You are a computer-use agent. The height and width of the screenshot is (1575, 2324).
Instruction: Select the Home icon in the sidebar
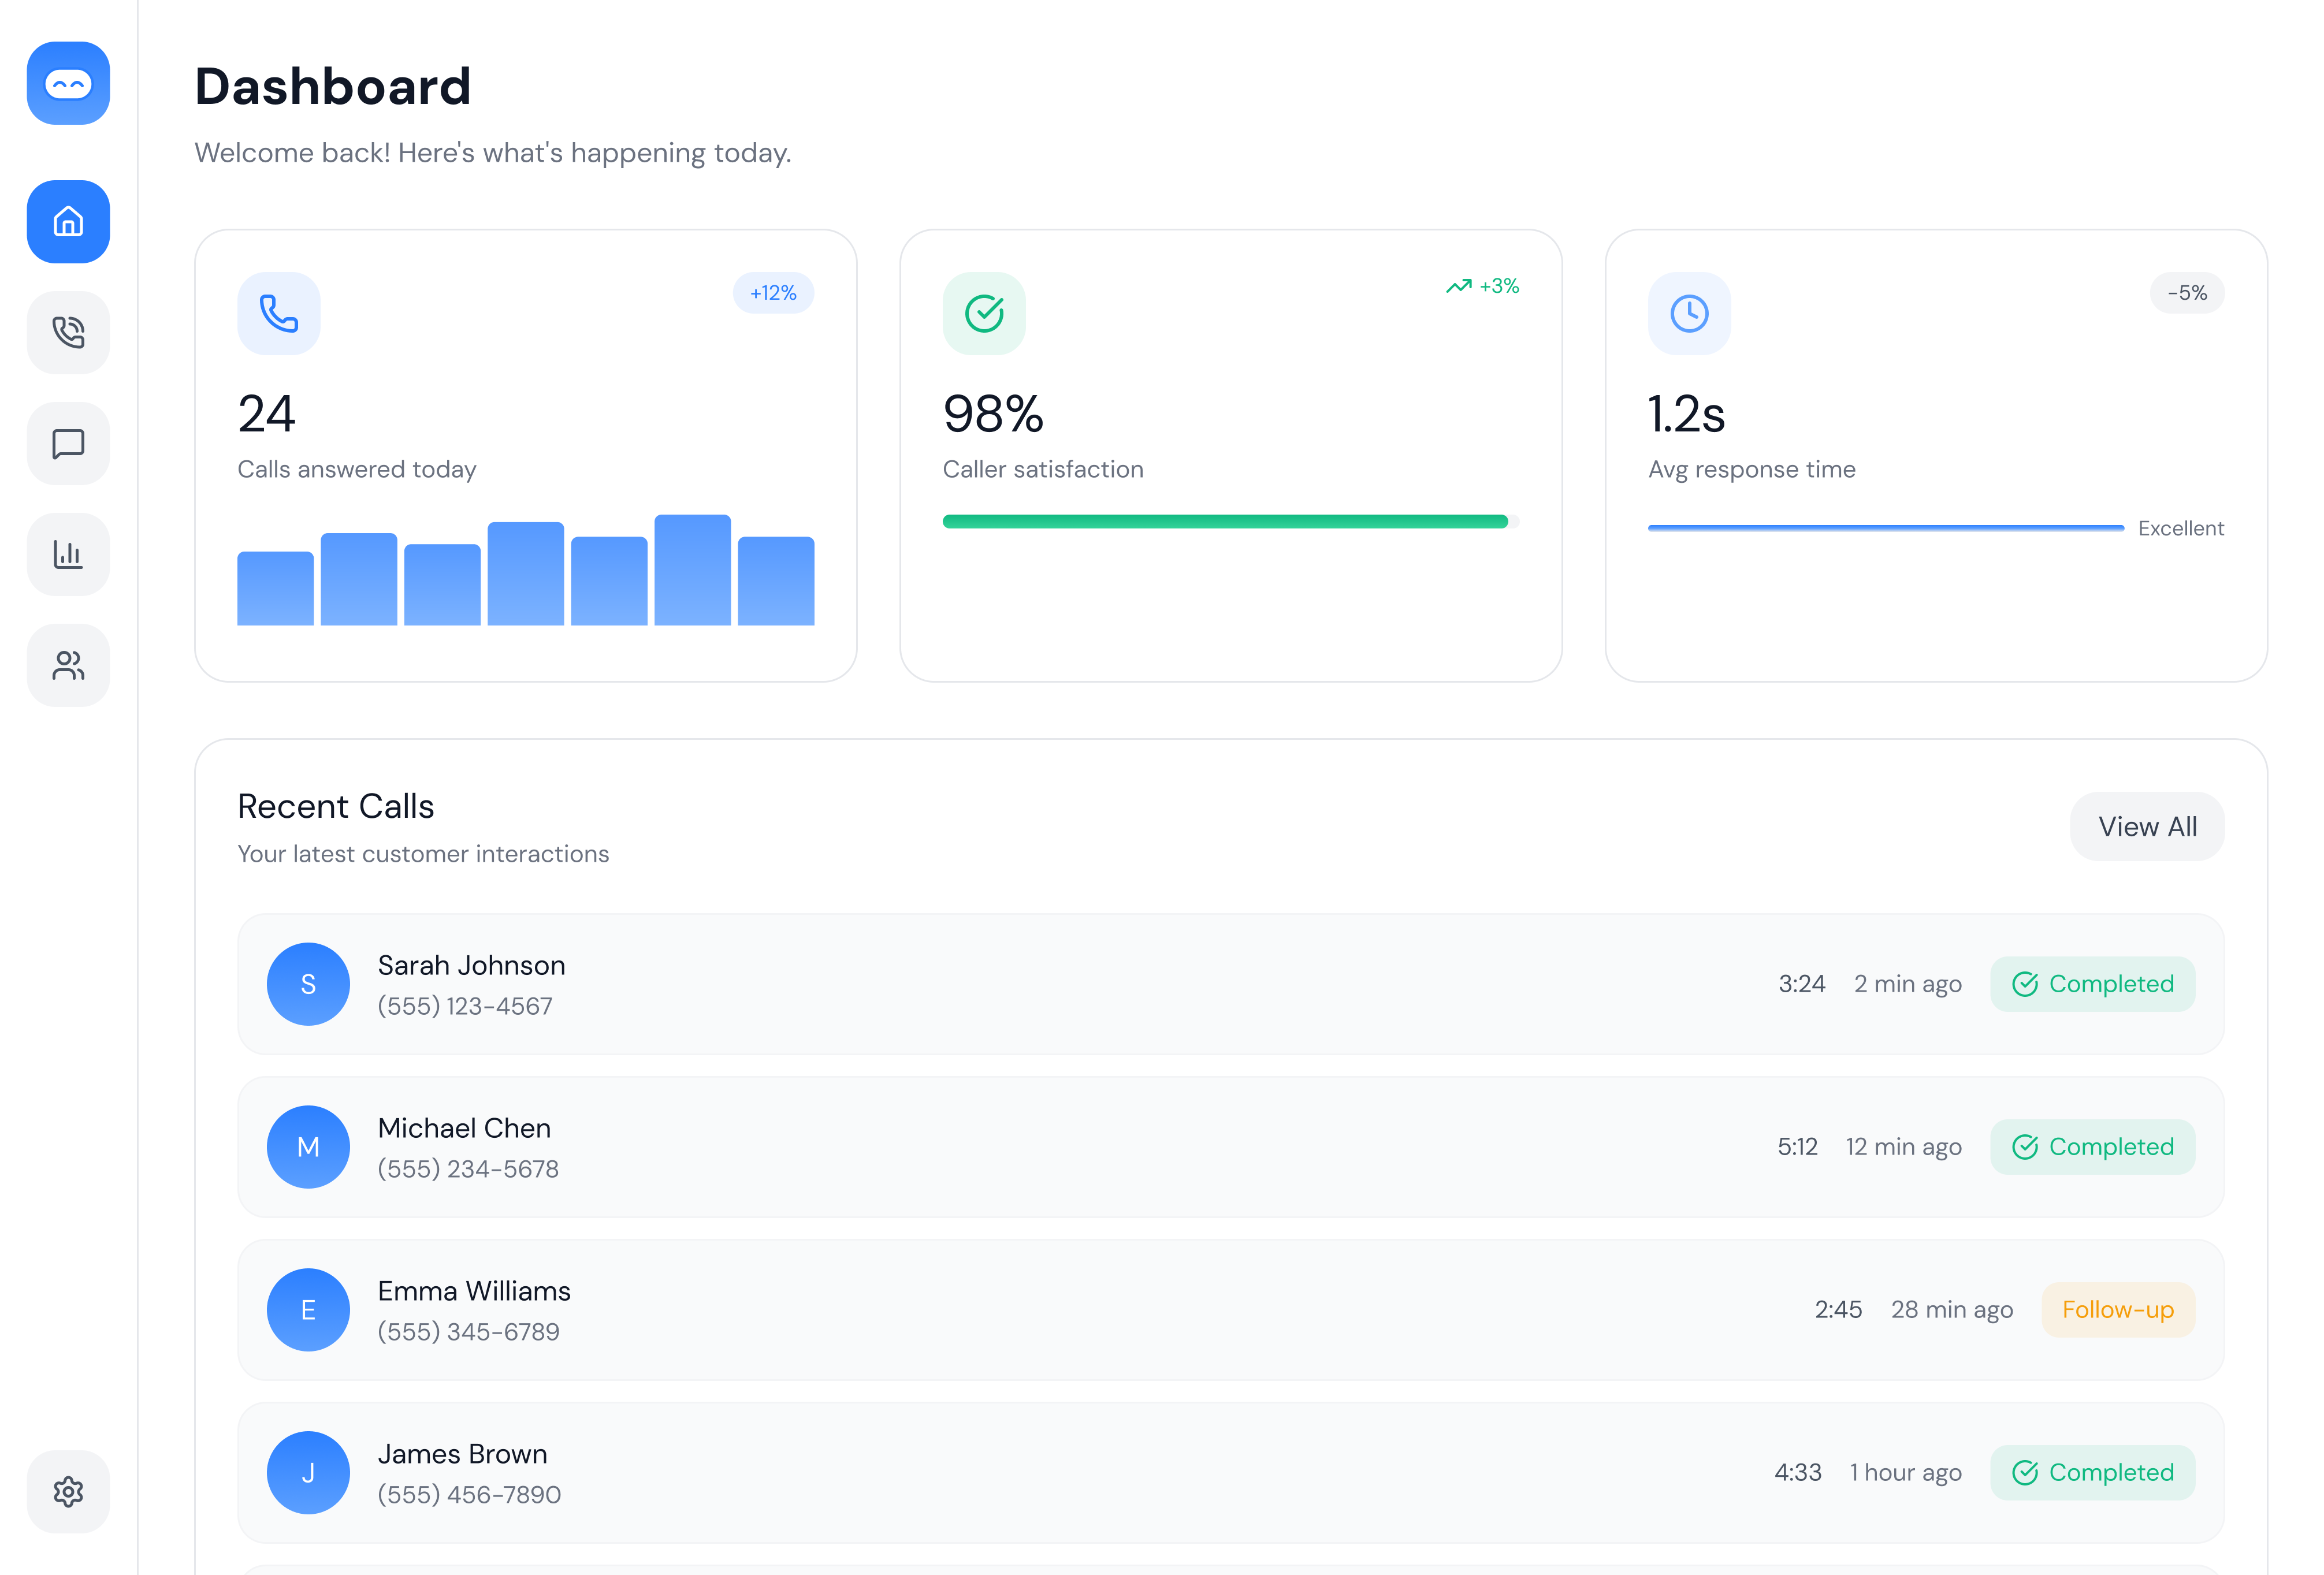[68, 222]
